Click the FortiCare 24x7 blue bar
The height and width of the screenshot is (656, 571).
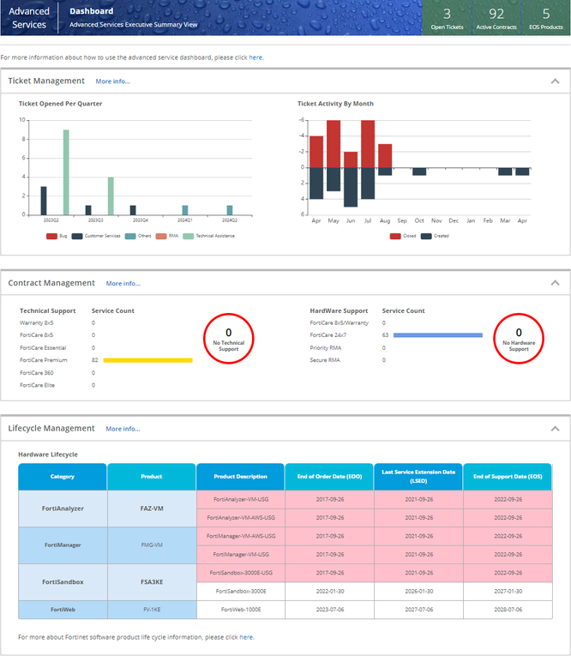[x=438, y=335]
